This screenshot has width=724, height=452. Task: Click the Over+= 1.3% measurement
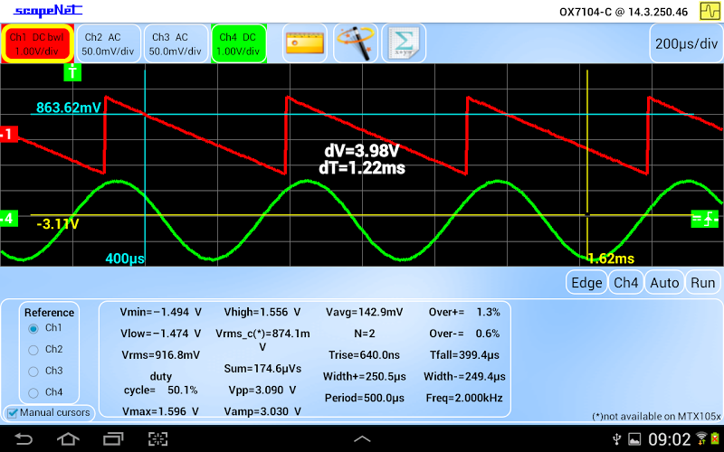[x=464, y=312]
